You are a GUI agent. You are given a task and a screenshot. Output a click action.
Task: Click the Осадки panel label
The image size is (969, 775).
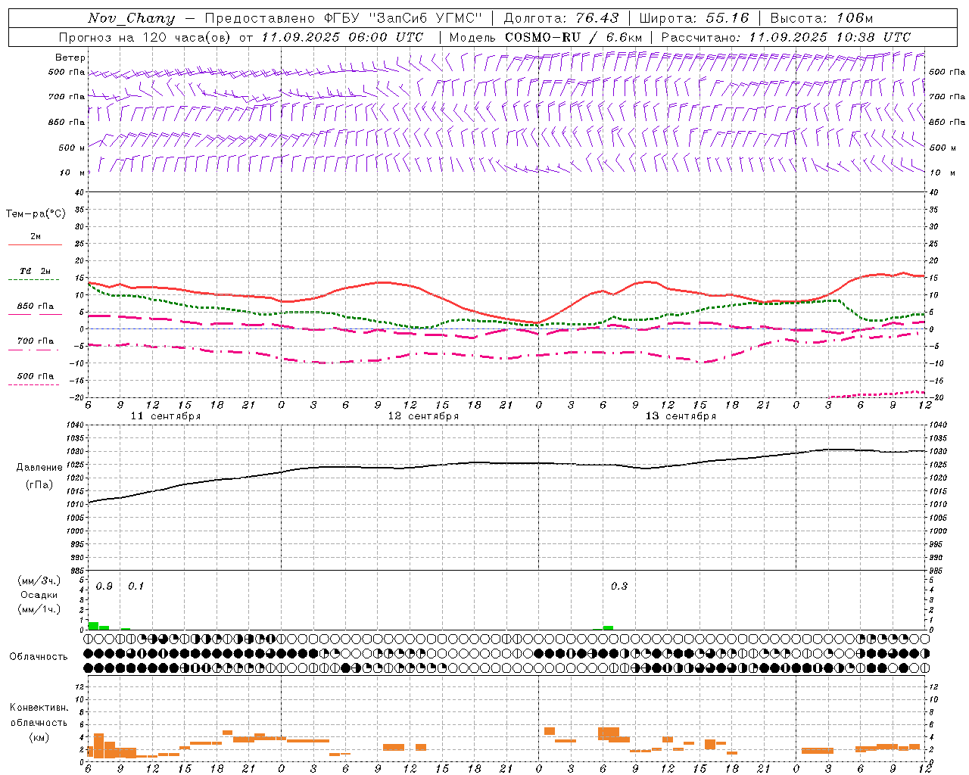tap(39, 595)
